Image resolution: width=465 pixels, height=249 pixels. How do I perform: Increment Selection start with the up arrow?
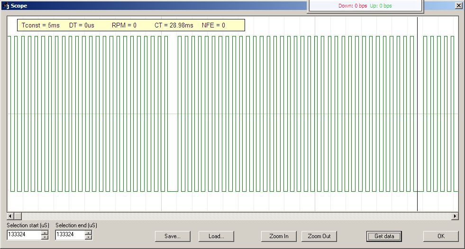45,232
